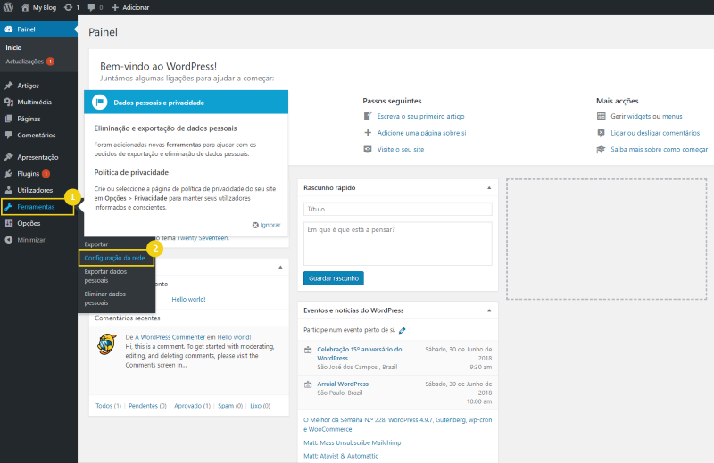The width and height of the screenshot is (714, 463).
Task: Open the Utilizadores menu
Action: pyautogui.click(x=35, y=190)
